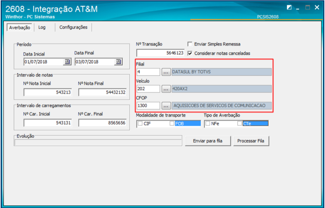This screenshot has width=325, height=208.
Task: Tick the FOB transport checkbox
Action: coord(172,124)
